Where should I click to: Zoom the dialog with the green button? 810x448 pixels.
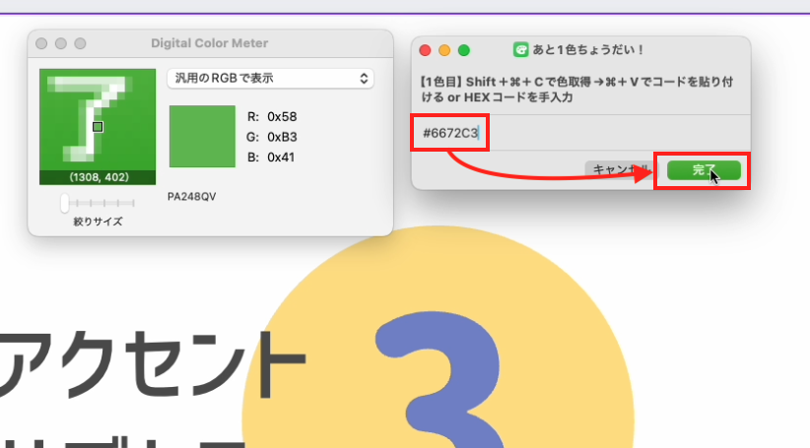point(464,50)
